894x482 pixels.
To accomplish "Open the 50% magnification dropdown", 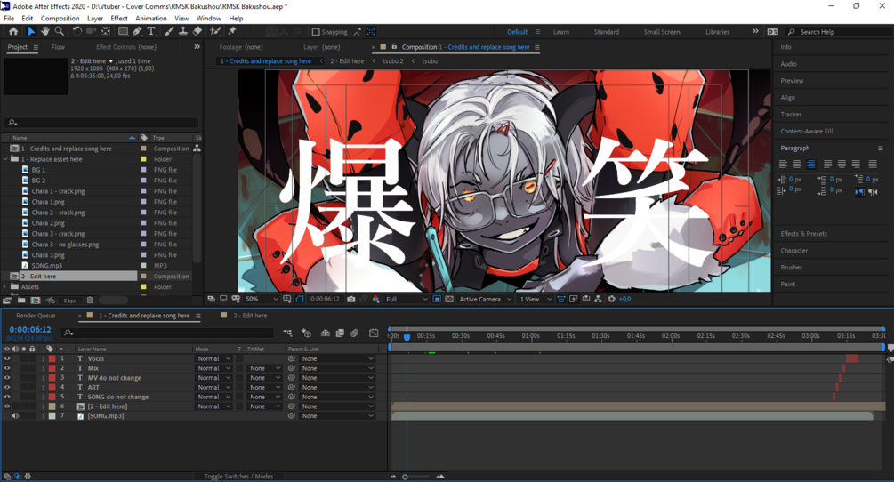I will [x=262, y=299].
